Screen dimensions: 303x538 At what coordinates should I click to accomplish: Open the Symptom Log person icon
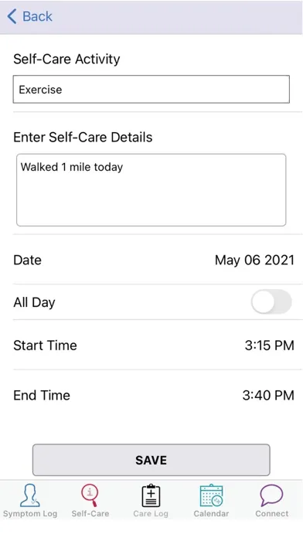click(x=30, y=495)
